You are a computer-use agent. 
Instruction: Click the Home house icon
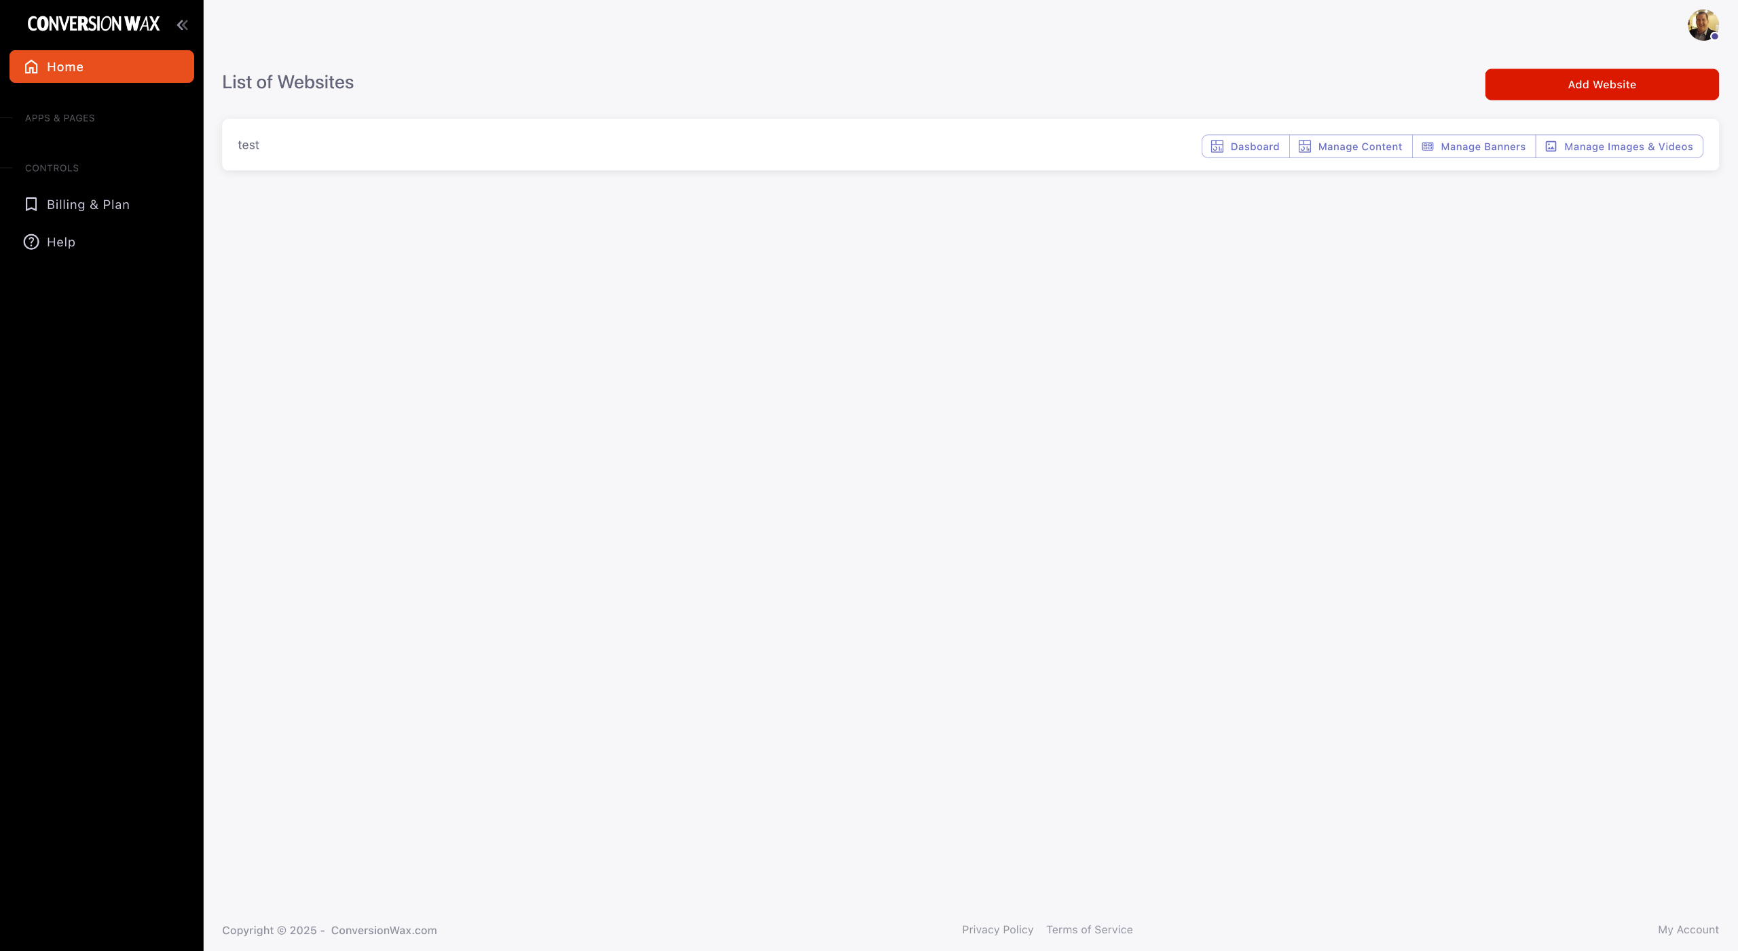click(x=31, y=67)
